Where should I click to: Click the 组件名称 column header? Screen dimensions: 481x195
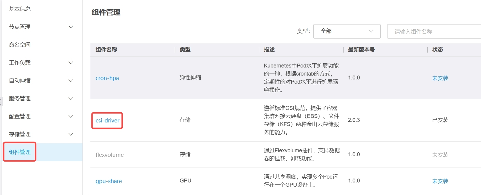click(106, 50)
